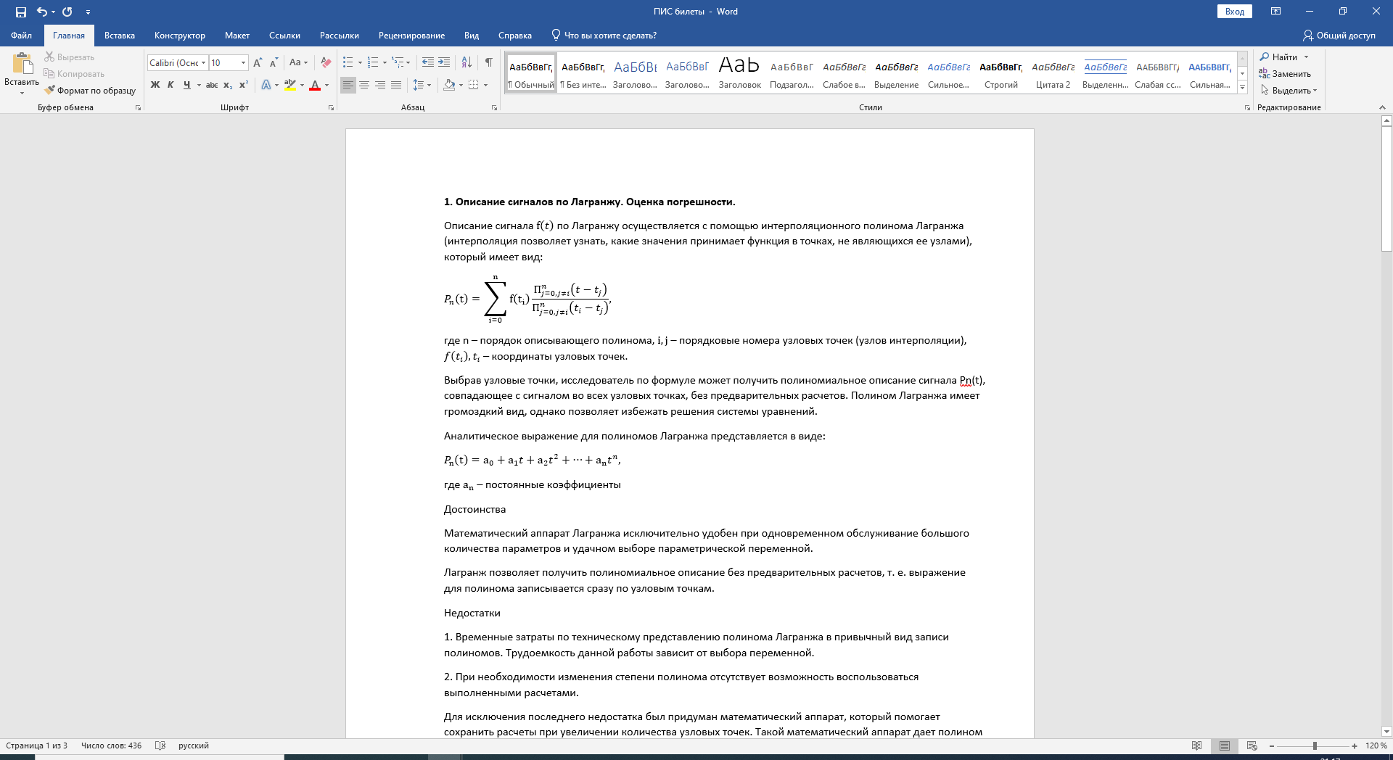Image resolution: width=1393 pixels, height=760 pixels.
Task: Toggle underline (Ч) formatting
Action: click(x=187, y=85)
